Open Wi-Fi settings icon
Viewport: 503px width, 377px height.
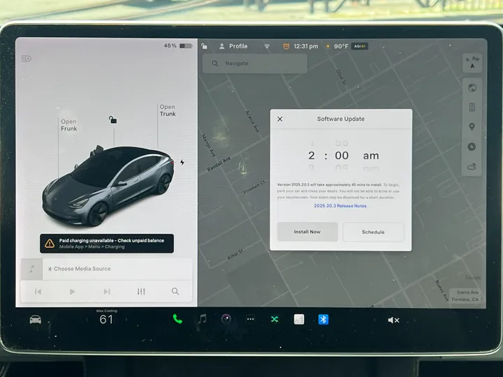(267, 47)
